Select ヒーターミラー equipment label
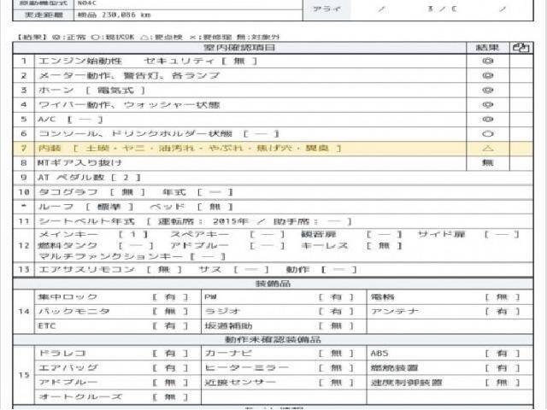The height and width of the screenshot is (410, 547). tap(247, 368)
